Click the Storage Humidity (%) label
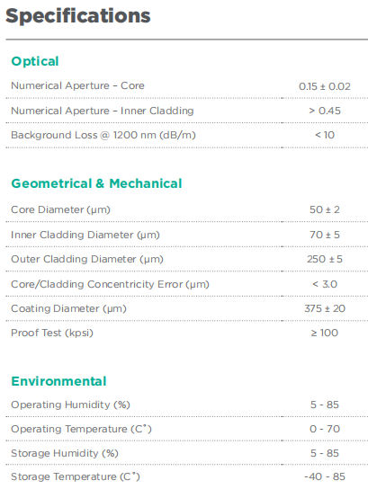 click(x=65, y=453)
